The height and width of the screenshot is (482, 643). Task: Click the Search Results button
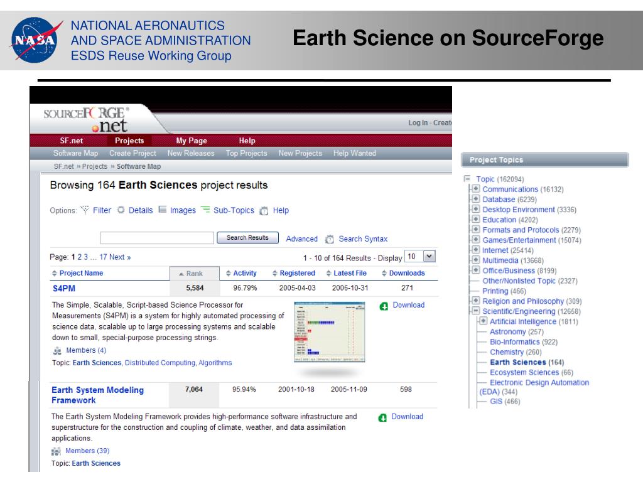click(247, 238)
